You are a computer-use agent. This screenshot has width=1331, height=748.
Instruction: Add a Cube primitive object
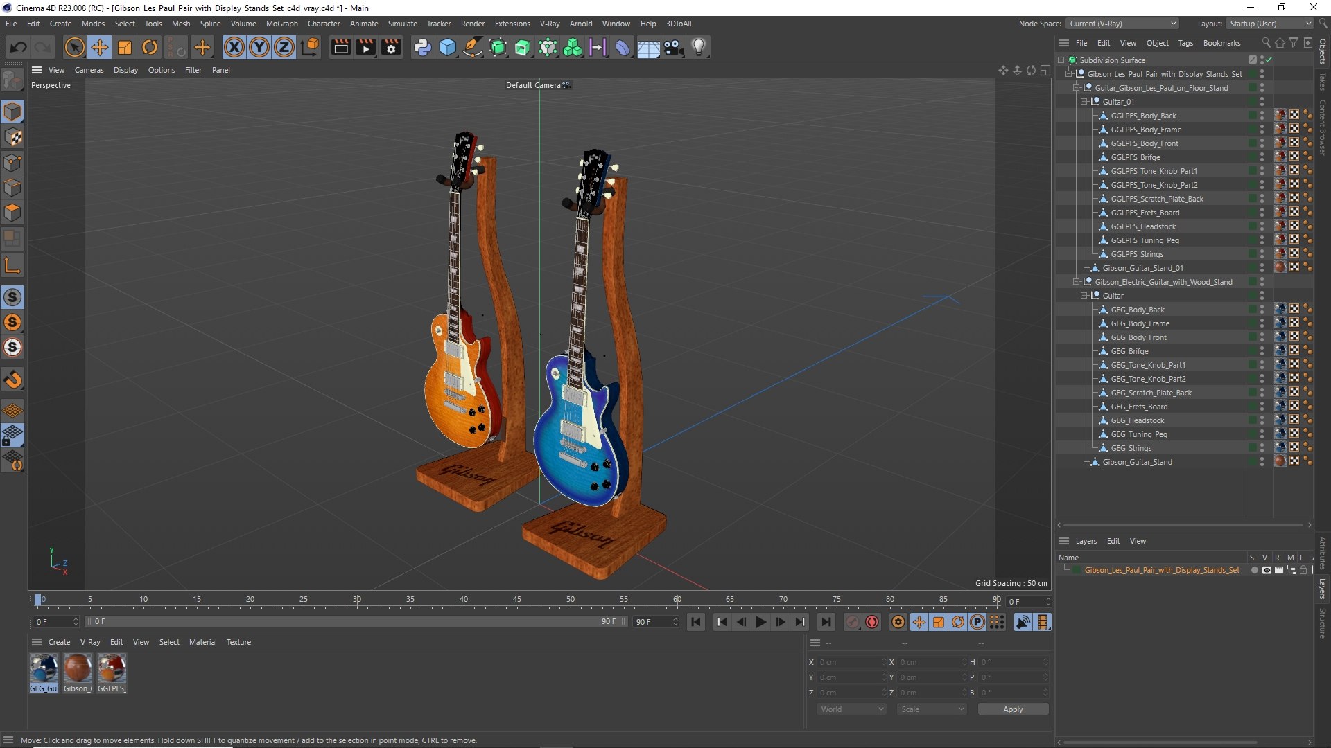(x=448, y=47)
